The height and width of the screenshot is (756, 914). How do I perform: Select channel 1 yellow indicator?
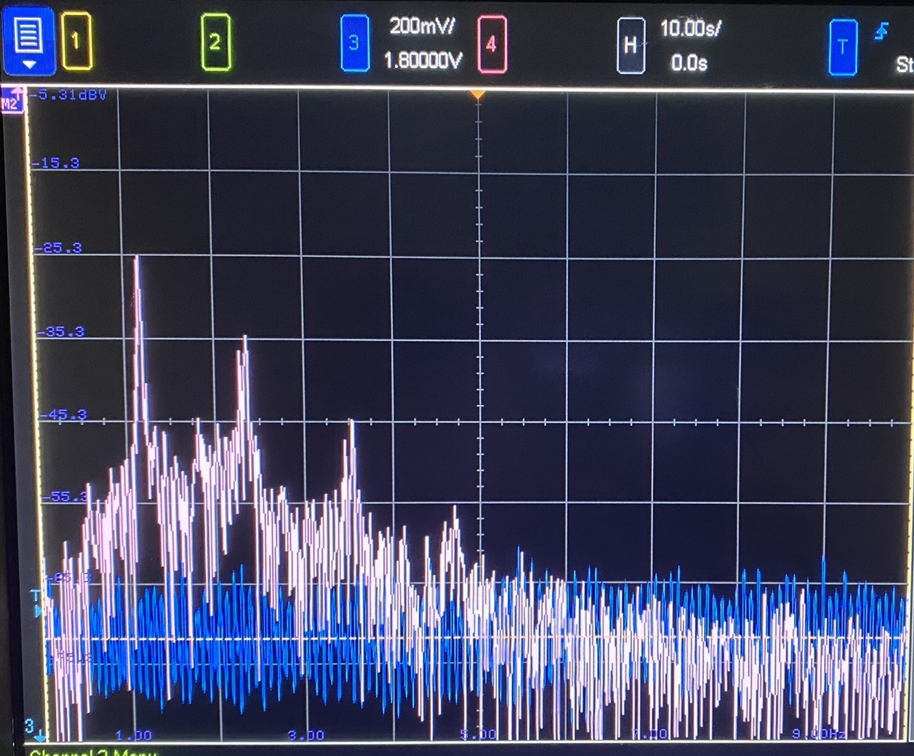(x=76, y=42)
